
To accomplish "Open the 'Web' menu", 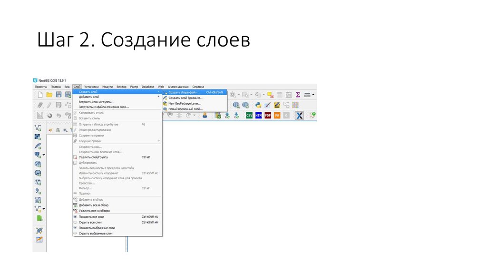I will pyautogui.click(x=161, y=87).
